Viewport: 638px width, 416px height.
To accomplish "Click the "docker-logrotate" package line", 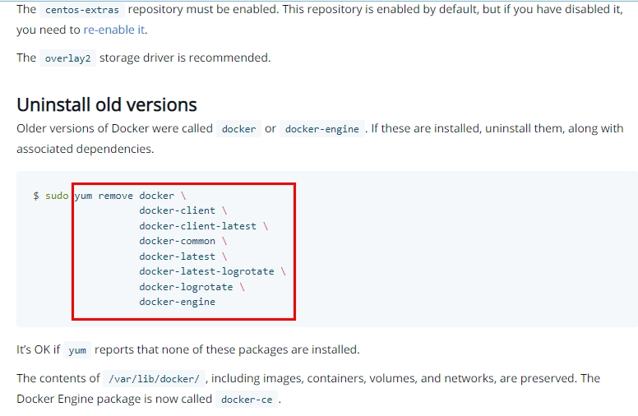I will click(186, 287).
